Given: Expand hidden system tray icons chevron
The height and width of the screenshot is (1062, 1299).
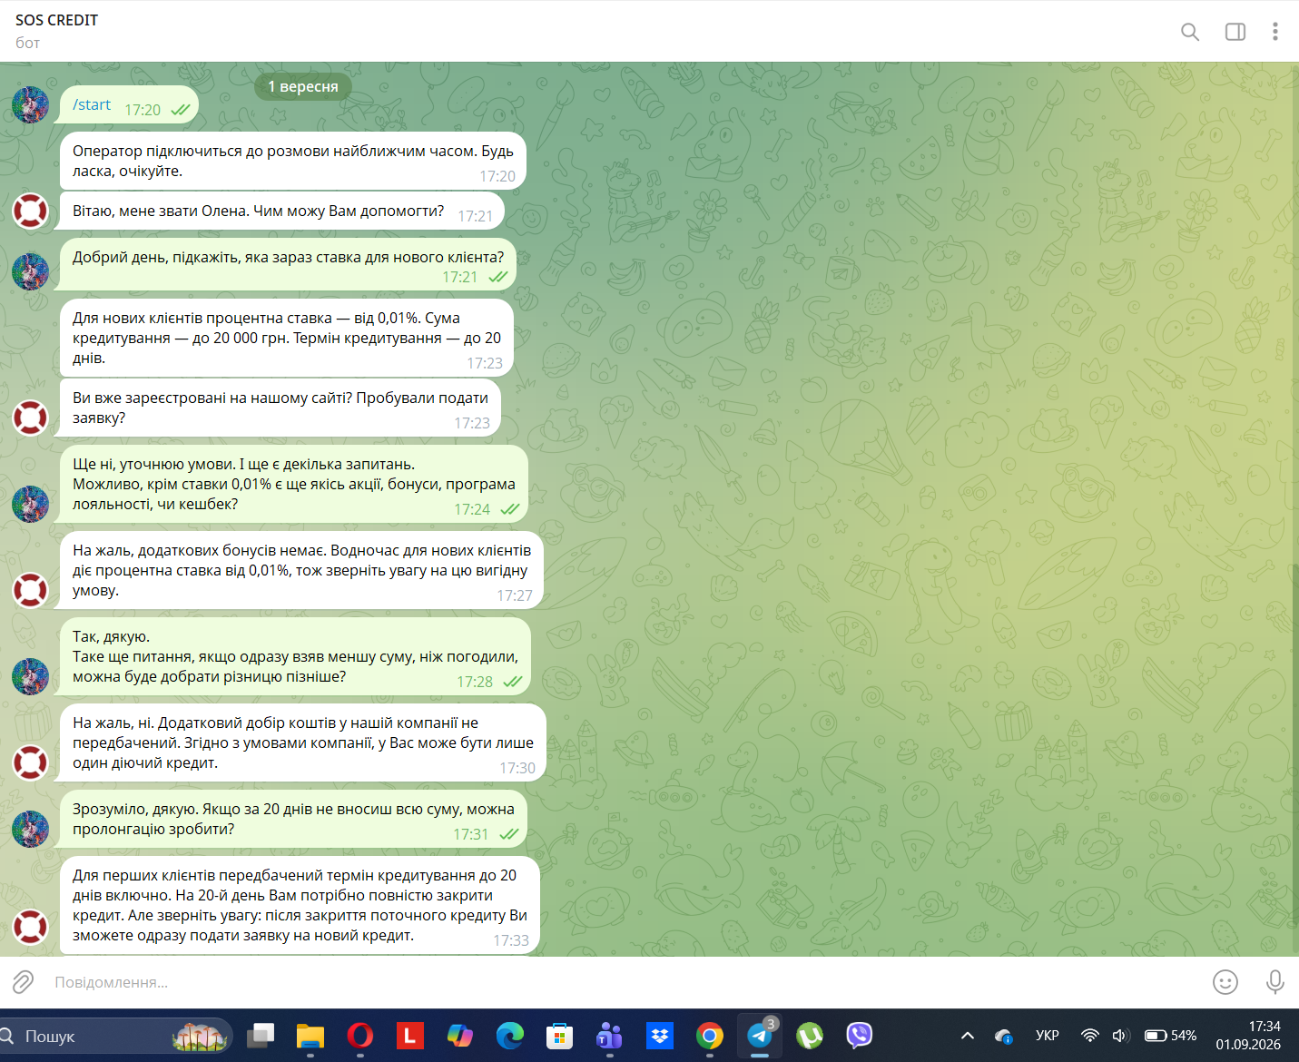Looking at the screenshot, I should [968, 1036].
